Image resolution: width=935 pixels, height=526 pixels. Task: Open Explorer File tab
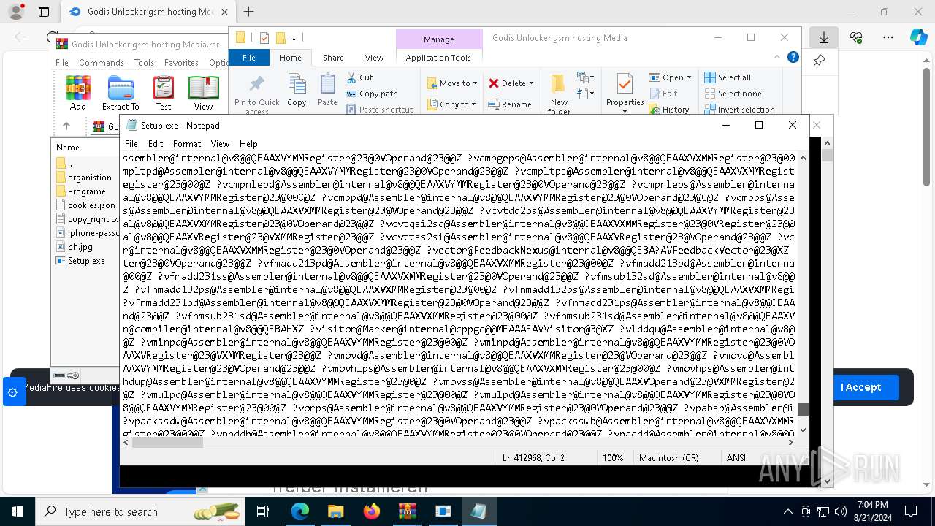coord(249,58)
